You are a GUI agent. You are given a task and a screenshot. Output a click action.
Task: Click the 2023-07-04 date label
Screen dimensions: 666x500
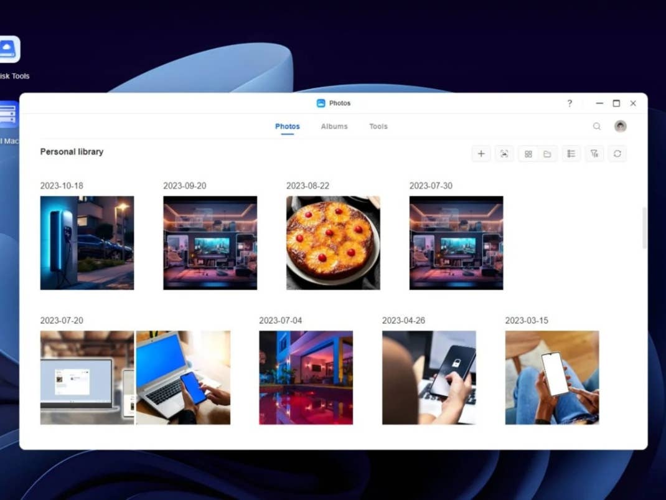click(280, 320)
